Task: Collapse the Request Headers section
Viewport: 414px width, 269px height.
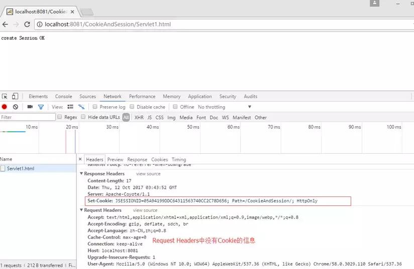Action: click(81, 210)
